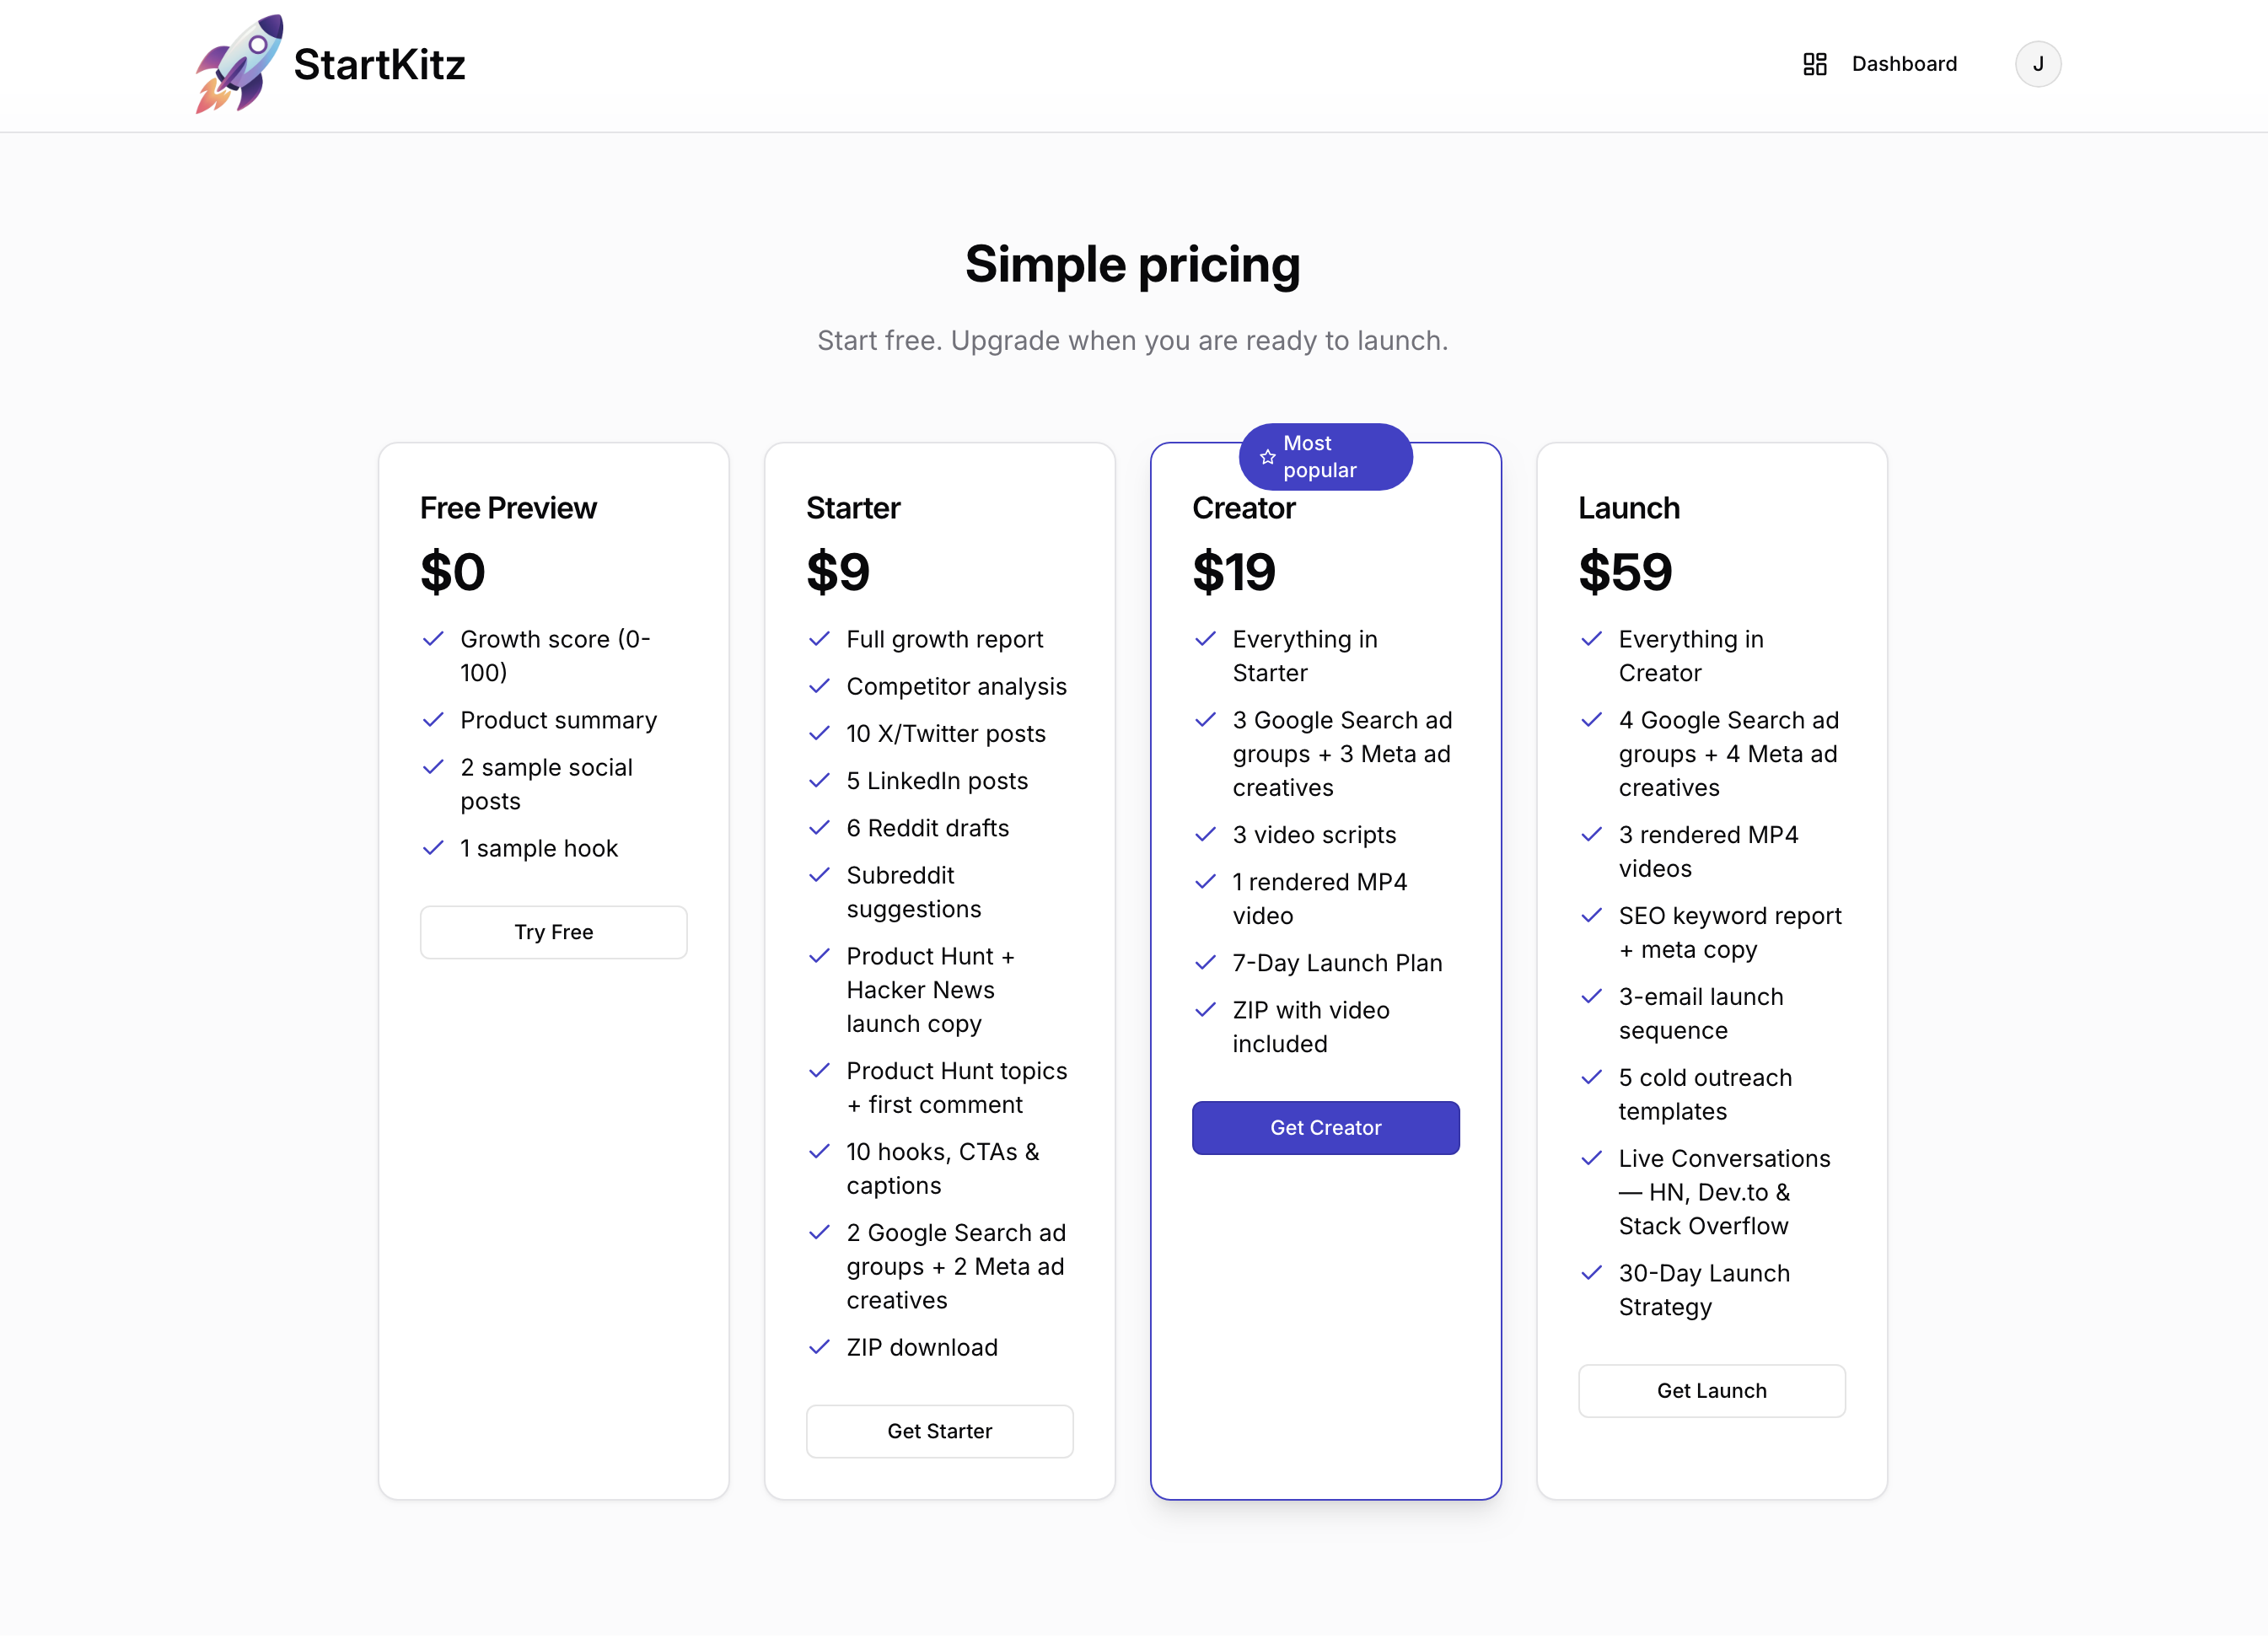The width and height of the screenshot is (2268, 1644).
Task: Click the J profile avatar
Action: click(x=2038, y=64)
